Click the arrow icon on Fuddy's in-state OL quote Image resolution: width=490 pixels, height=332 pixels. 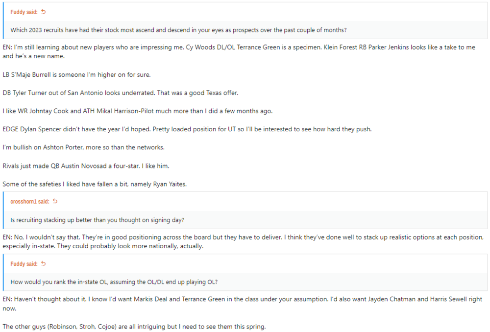[x=44, y=264]
